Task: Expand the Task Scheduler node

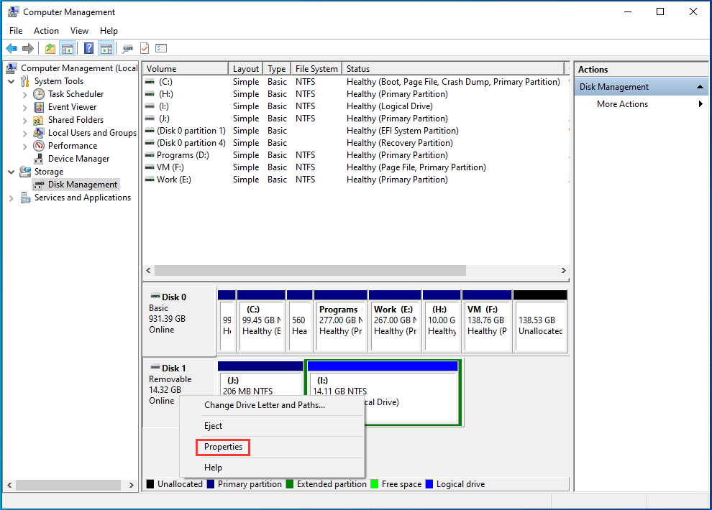Action: (x=25, y=94)
